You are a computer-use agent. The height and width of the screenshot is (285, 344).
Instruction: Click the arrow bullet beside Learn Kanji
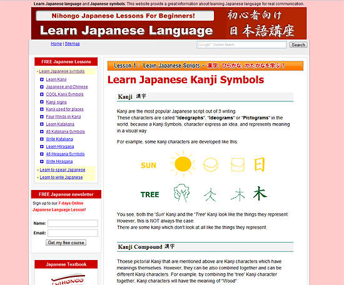pos(42,79)
